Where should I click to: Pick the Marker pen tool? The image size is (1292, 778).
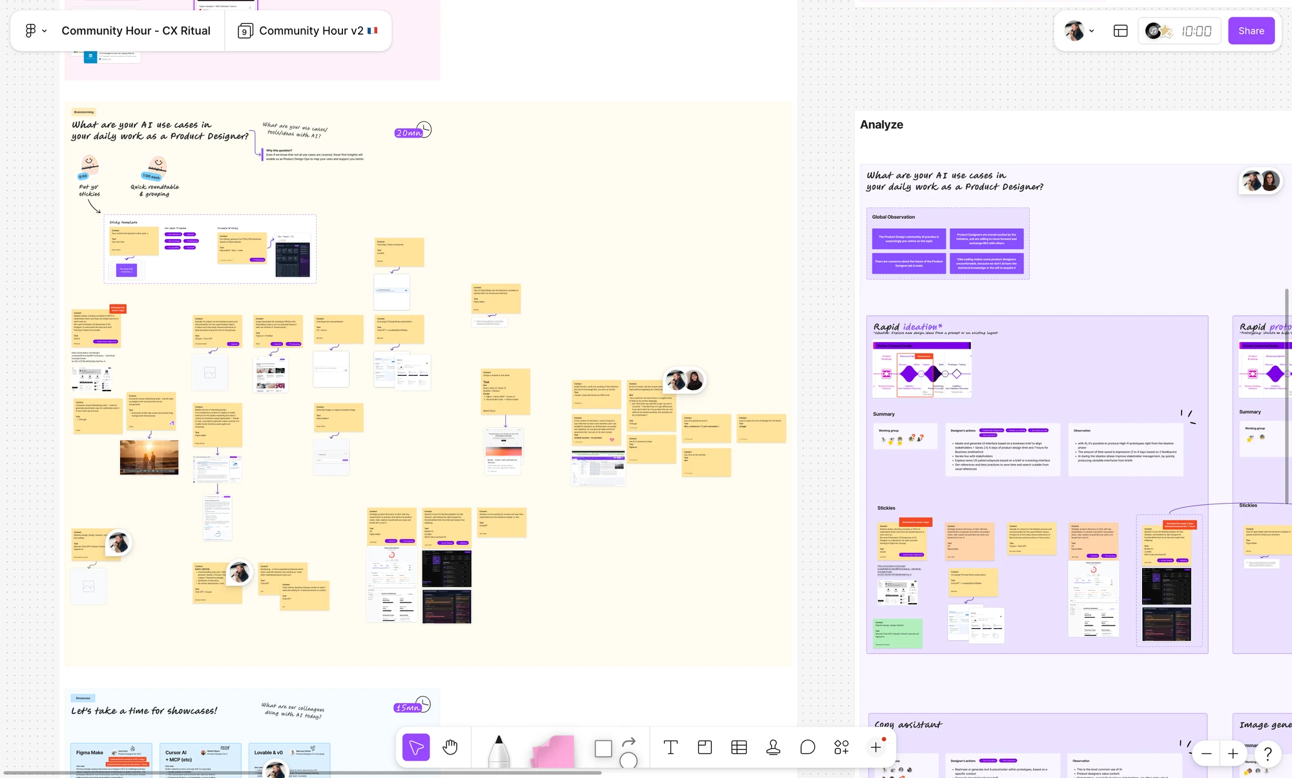click(x=499, y=752)
